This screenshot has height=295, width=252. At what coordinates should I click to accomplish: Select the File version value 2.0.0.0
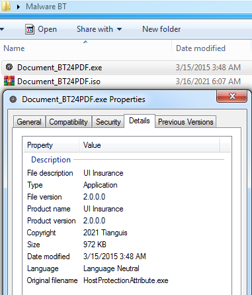(x=94, y=197)
